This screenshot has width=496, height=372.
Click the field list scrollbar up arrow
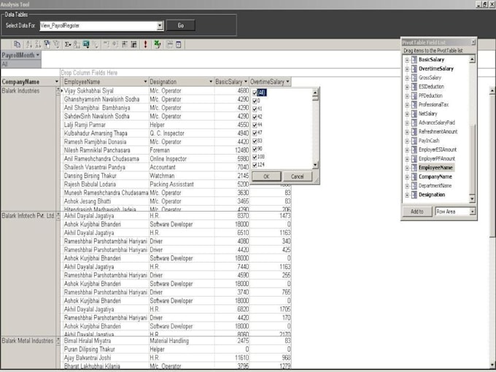point(472,60)
